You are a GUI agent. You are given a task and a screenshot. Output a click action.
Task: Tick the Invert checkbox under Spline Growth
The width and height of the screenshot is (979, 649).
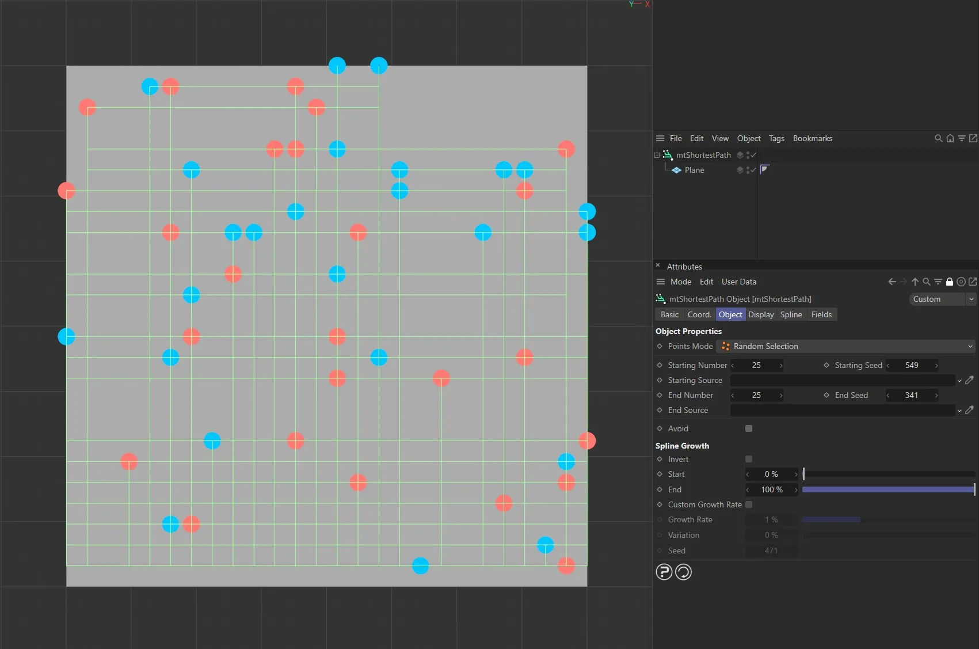click(749, 459)
